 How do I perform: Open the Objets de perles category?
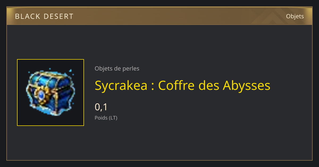(x=117, y=69)
